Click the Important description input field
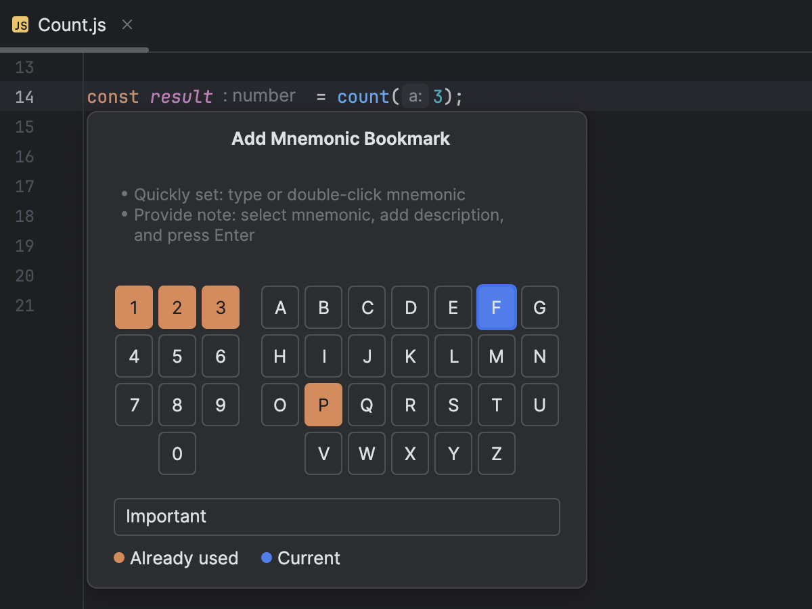The width and height of the screenshot is (812, 609). pos(336,516)
